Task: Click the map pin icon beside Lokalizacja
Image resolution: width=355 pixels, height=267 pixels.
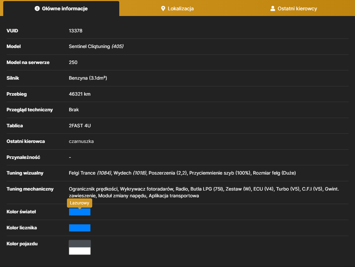Action: (163, 9)
